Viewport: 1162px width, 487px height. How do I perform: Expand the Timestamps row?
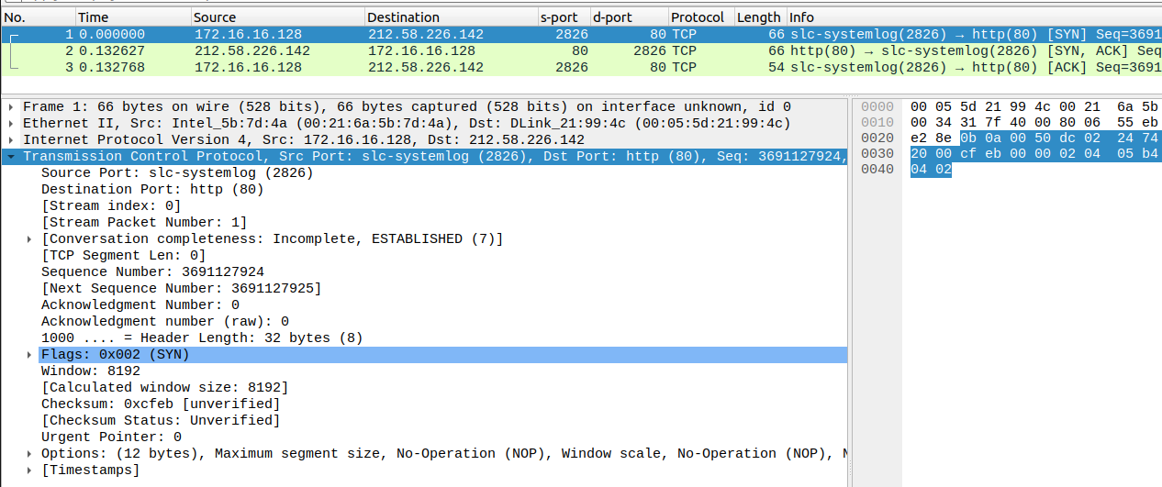pyautogui.click(x=29, y=470)
